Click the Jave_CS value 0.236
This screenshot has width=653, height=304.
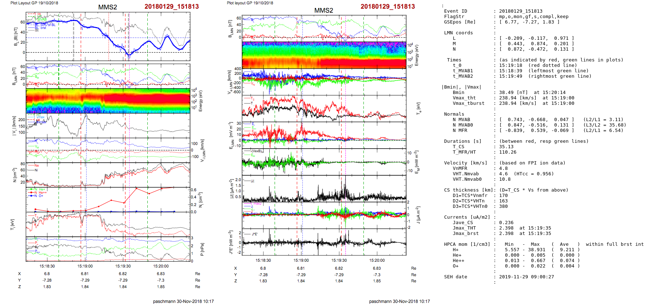(x=506, y=223)
